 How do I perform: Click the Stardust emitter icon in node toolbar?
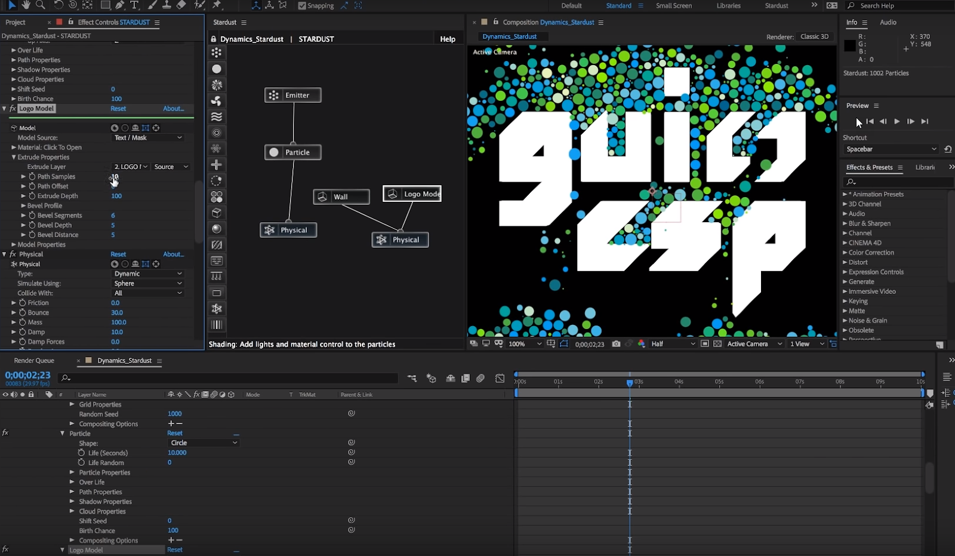point(217,53)
